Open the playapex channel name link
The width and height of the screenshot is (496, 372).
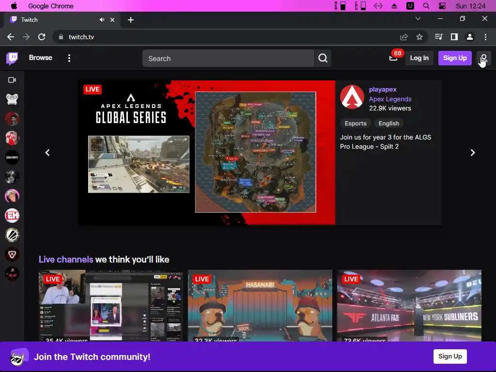click(383, 90)
